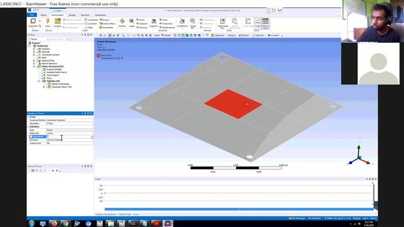404x227 pixels.
Task: Insert a Moment load from ribbon
Action: [141, 24]
